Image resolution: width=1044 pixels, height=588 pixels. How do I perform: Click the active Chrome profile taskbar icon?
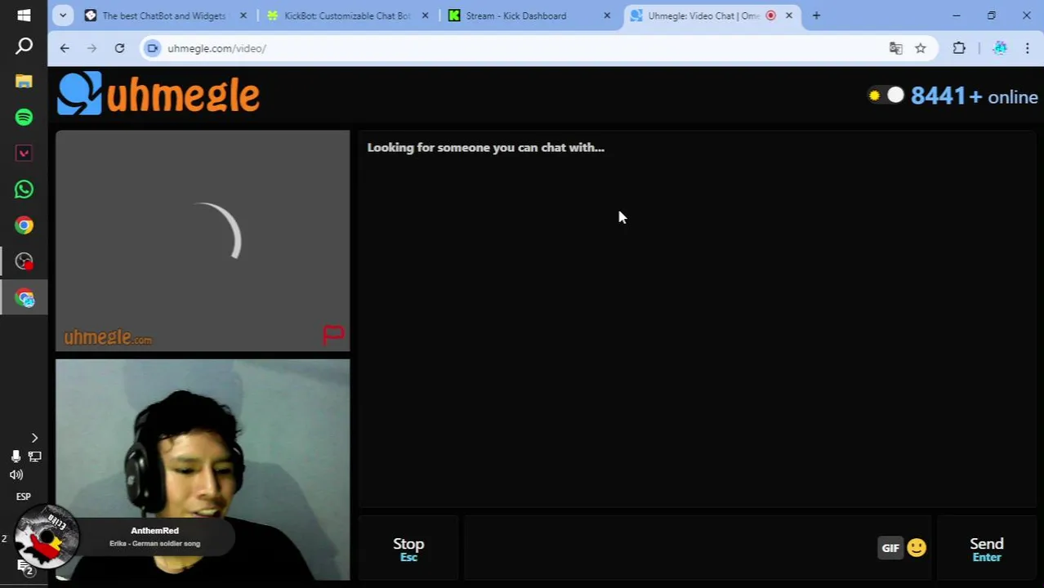24,298
